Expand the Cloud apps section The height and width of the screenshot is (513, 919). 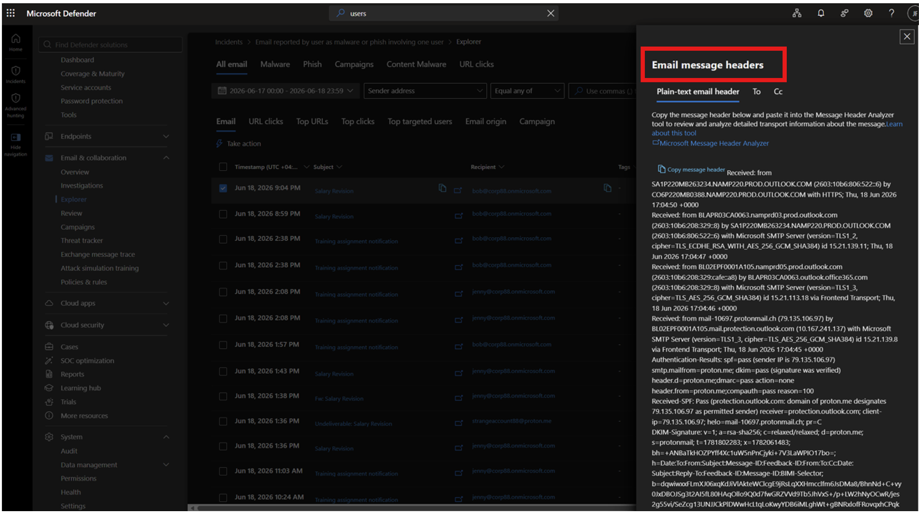[165, 303]
